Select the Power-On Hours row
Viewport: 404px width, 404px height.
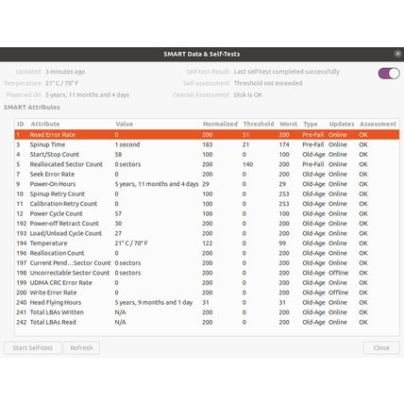(x=207, y=184)
